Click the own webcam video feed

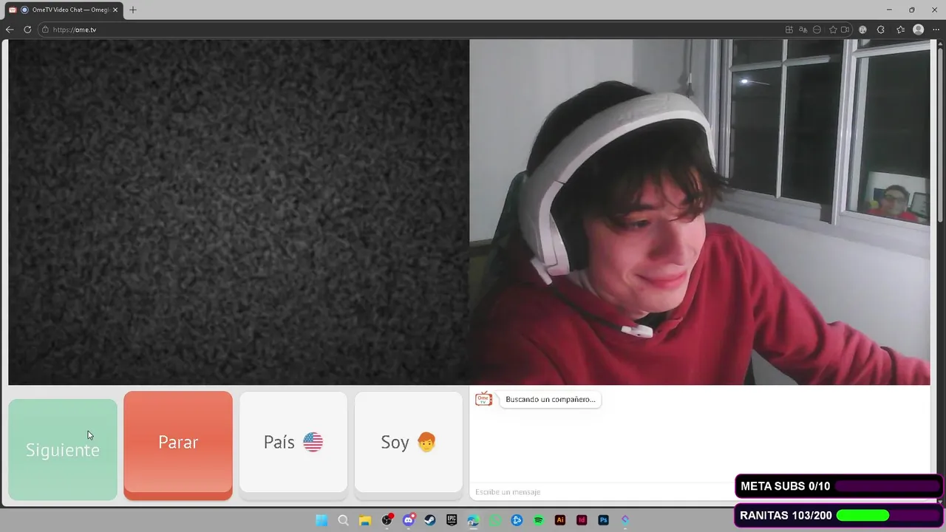click(700, 212)
